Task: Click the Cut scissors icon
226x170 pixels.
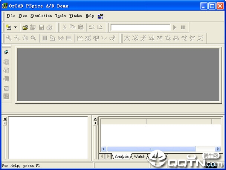Action: tap(64, 27)
